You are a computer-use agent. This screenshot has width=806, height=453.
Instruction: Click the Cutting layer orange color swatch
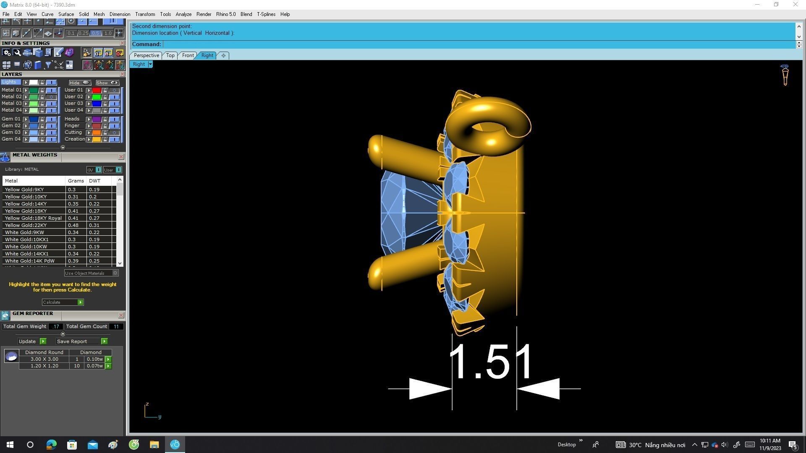pyautogui.click(x=97, y=133)
